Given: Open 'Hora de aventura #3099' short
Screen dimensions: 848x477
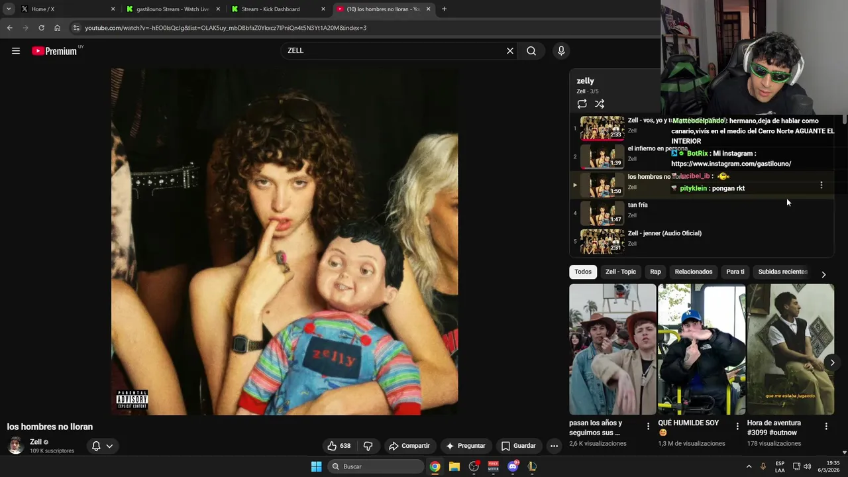Looking at the screenshot, I should pyautogui.click(x=790, y=349).
